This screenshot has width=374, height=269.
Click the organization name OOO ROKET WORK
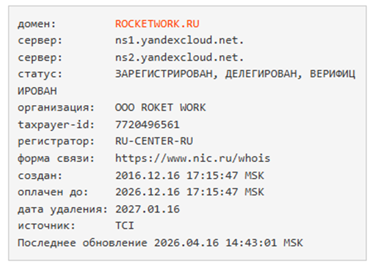coord(160,108)
